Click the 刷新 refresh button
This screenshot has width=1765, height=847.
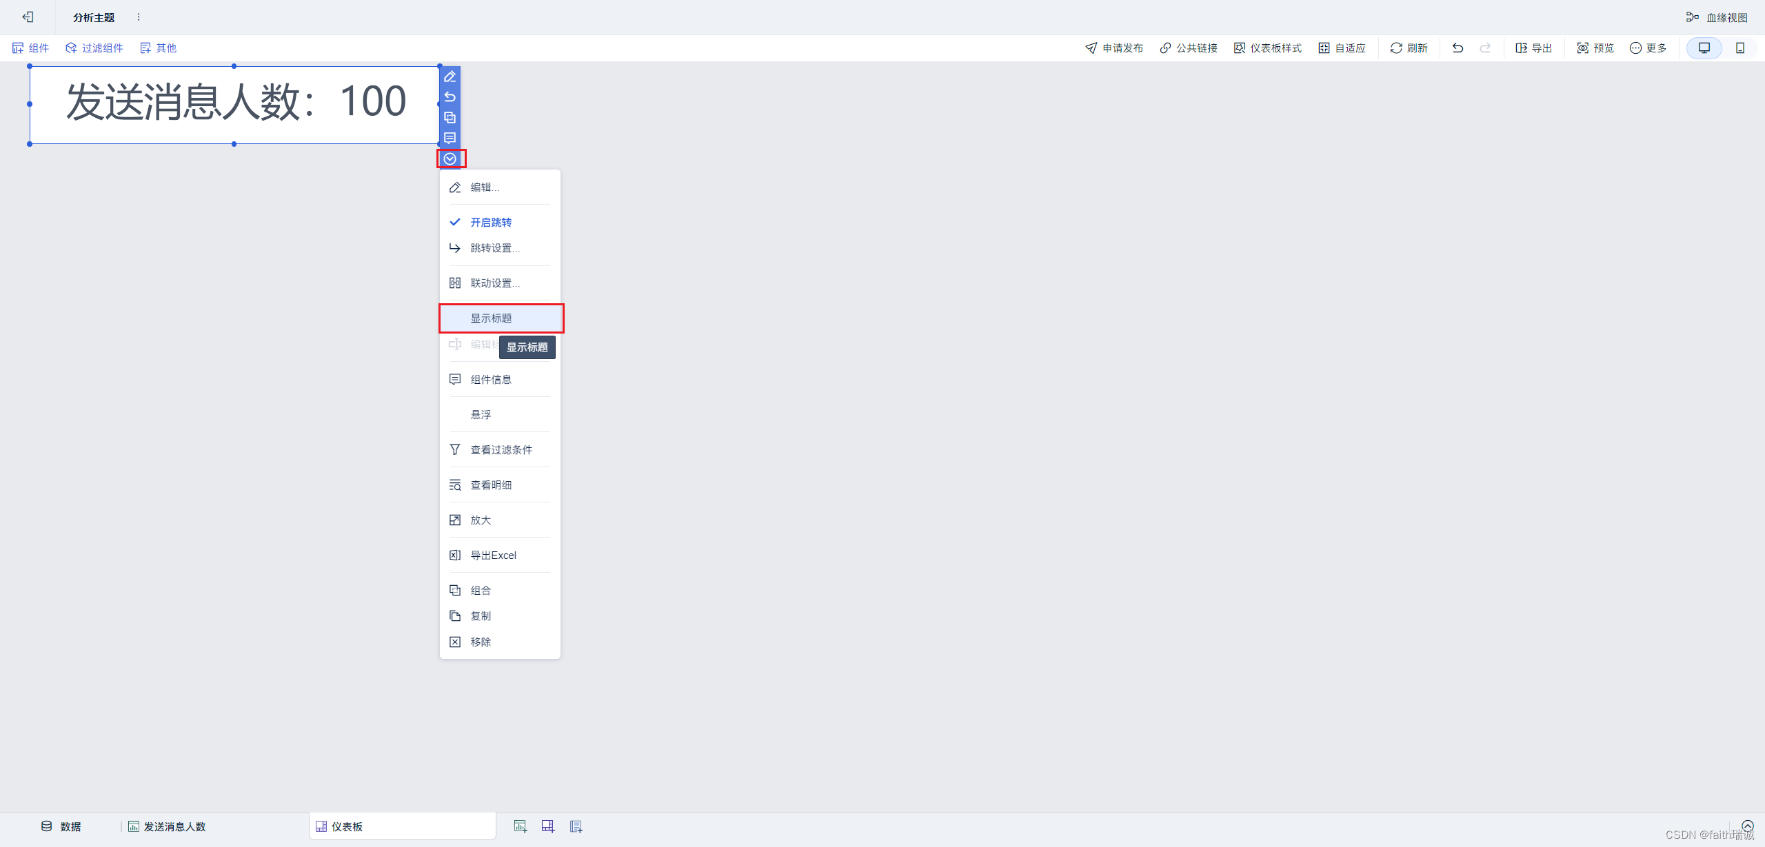(x=1409, y=48)
